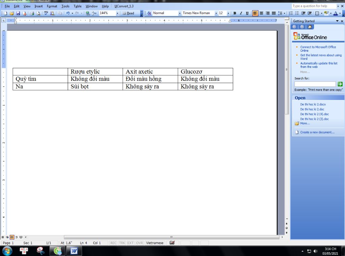Image resolution: width=345 pixels, height=256 pixels.
Task: Toggle Italic formatting
Action: [x=241, y=13]
